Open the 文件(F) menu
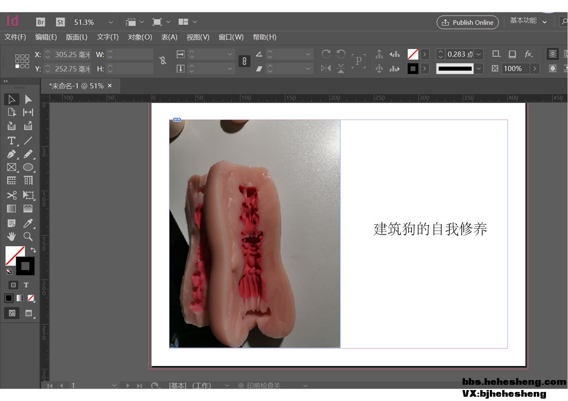The width and height of the screenshot is (568, 401). (x=15, y=37)
